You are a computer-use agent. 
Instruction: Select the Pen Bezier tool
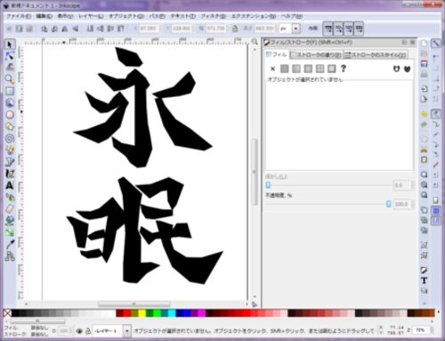[10, 162]
